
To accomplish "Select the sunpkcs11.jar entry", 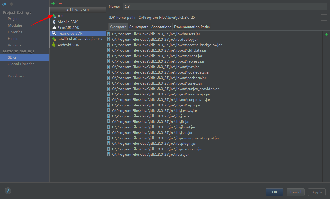I will (159, 100).
